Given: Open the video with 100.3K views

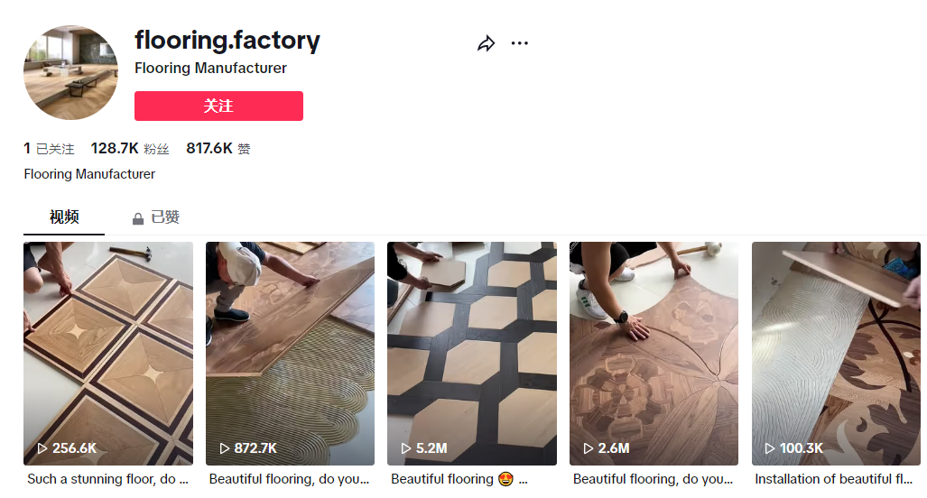Looking at the screenshot, I should click(836, 353).
